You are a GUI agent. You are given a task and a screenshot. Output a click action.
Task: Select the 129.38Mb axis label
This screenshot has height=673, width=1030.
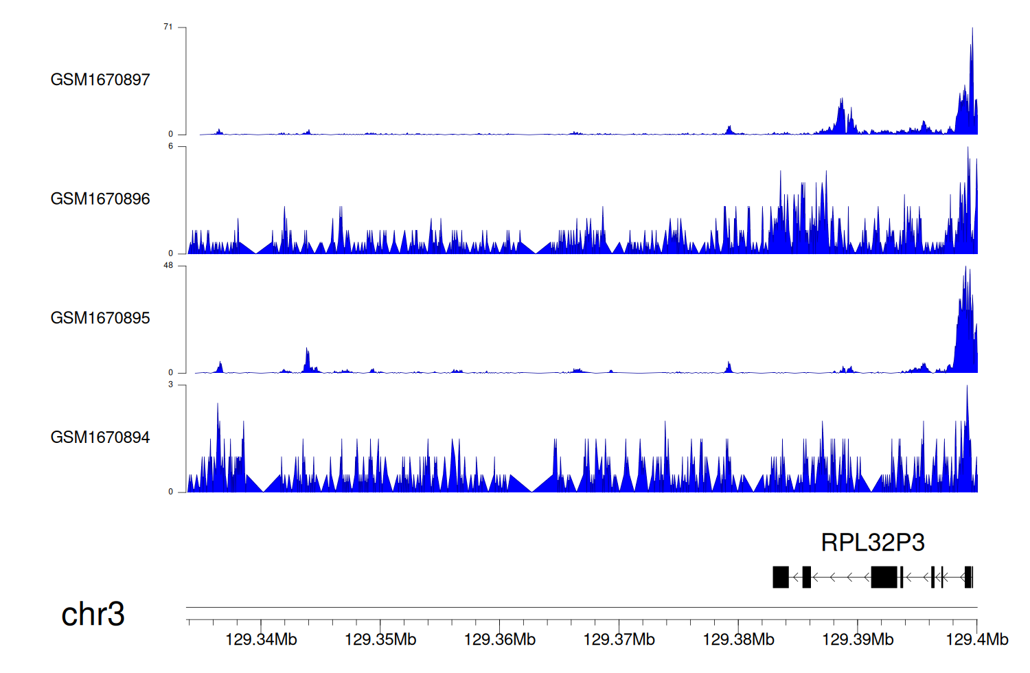[738, 639]
